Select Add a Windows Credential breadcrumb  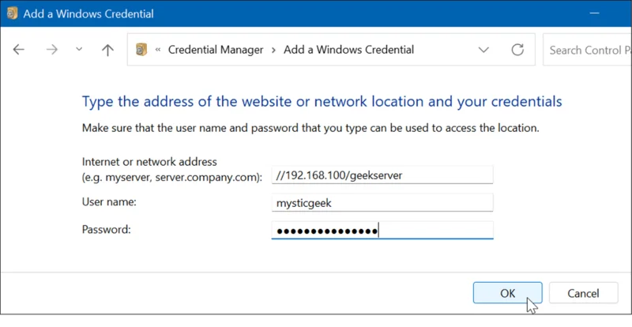click(348, 50)
